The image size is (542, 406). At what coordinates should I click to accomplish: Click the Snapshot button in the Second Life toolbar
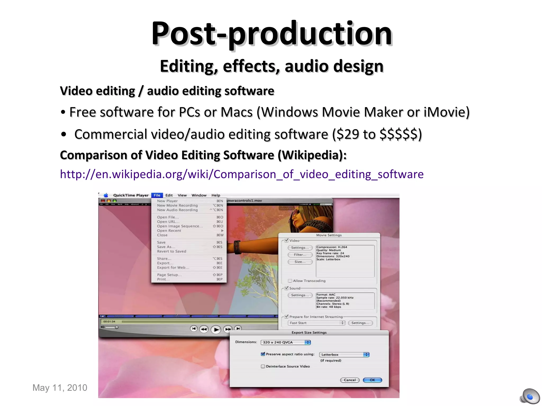click(x=177, y=316)
